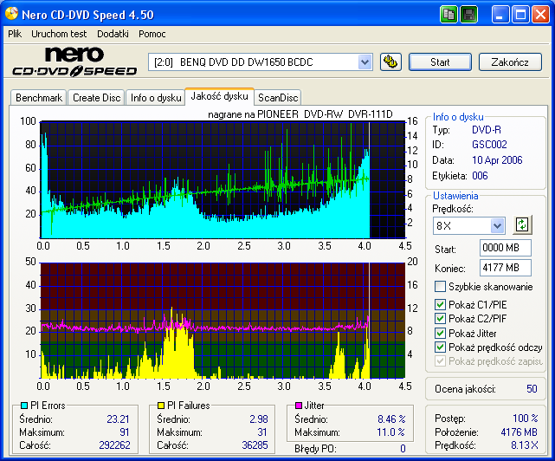This screenshot has height=461, width=555.
Task: Open the 8X speed dropdown
Action: 497,225
